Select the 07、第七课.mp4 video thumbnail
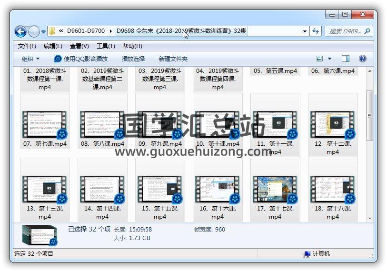Image resolution: width=387 pixels, height=272 pixels. tap(45, 124)
